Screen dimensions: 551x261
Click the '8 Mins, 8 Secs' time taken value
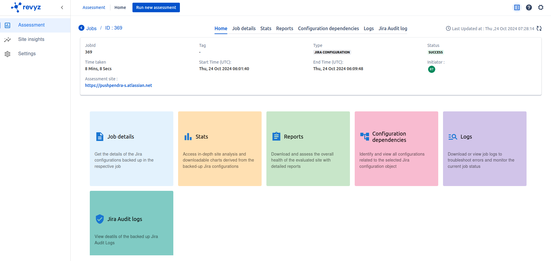[x=98, y=69]
